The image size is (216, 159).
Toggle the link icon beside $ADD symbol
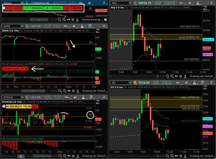point(27,26)
